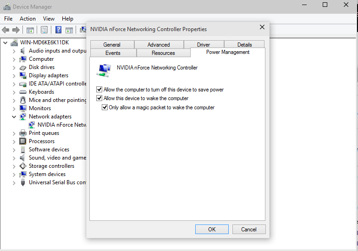
Task: Click the Show/Hide Console Tree toolbar icon
Action: (x=30, y=30)
